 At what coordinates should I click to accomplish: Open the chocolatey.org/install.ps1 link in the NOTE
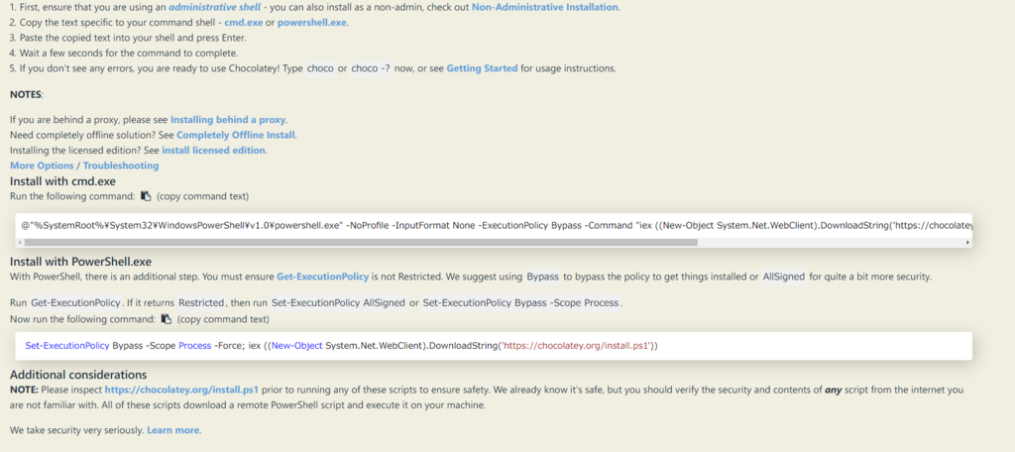[182, 390]
